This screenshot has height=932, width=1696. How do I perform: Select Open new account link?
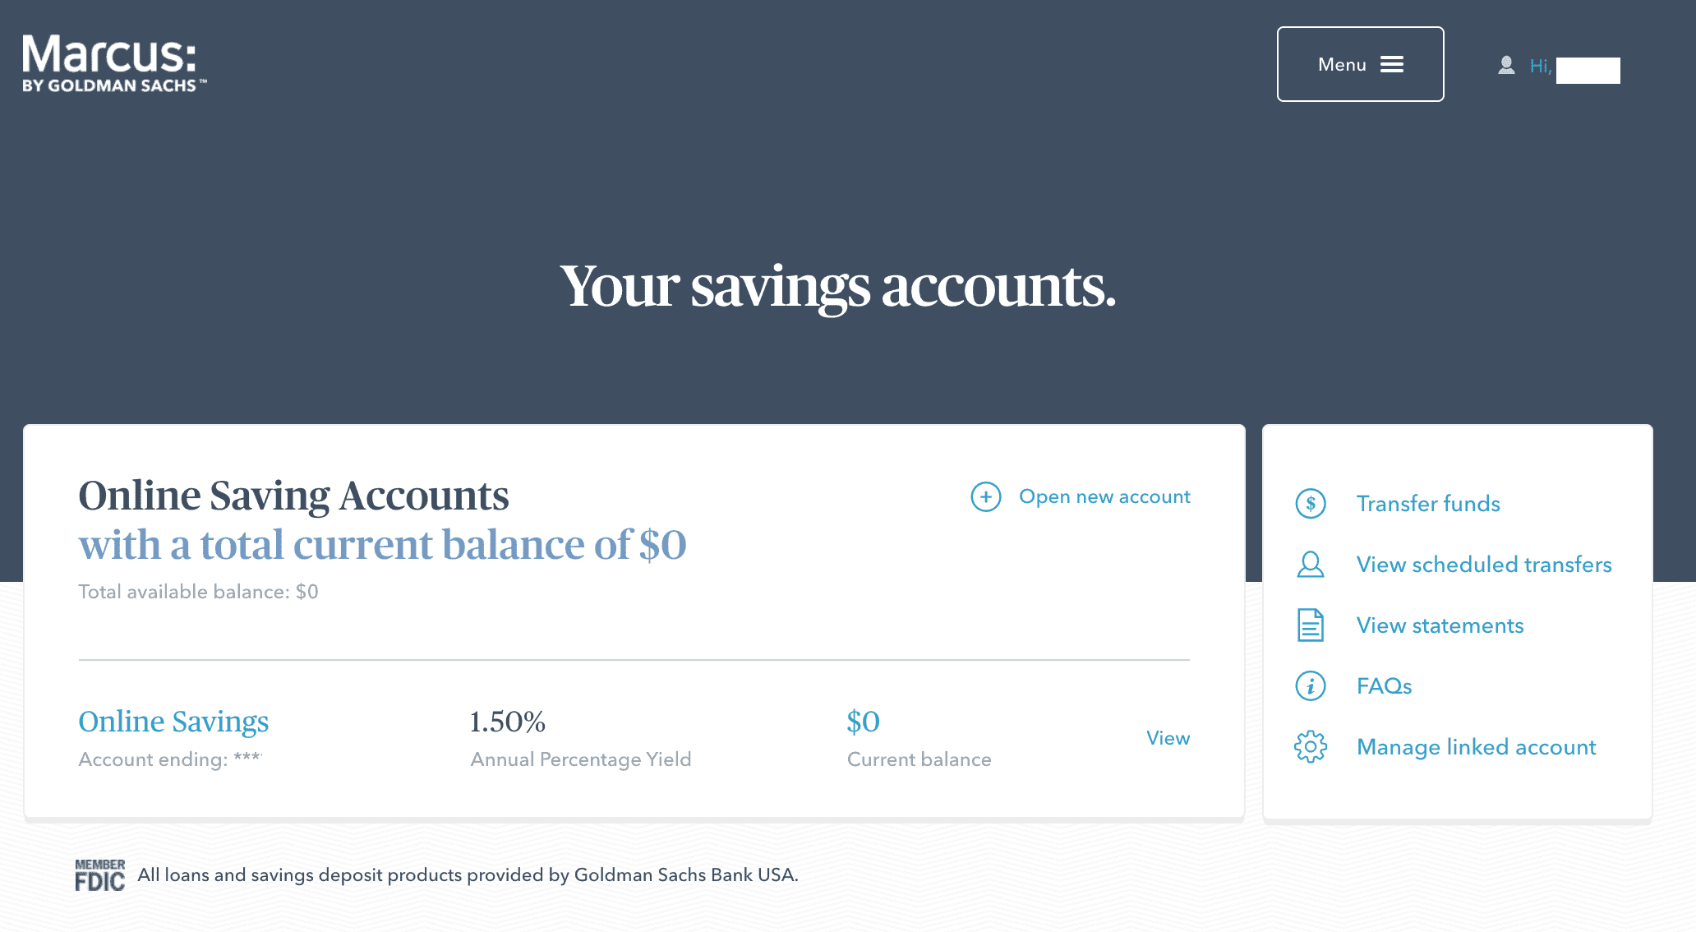(1104, 496)
